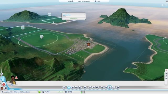Open the city thumbnail above pause button
Viewport: 168px width, 94px height.
2,88
